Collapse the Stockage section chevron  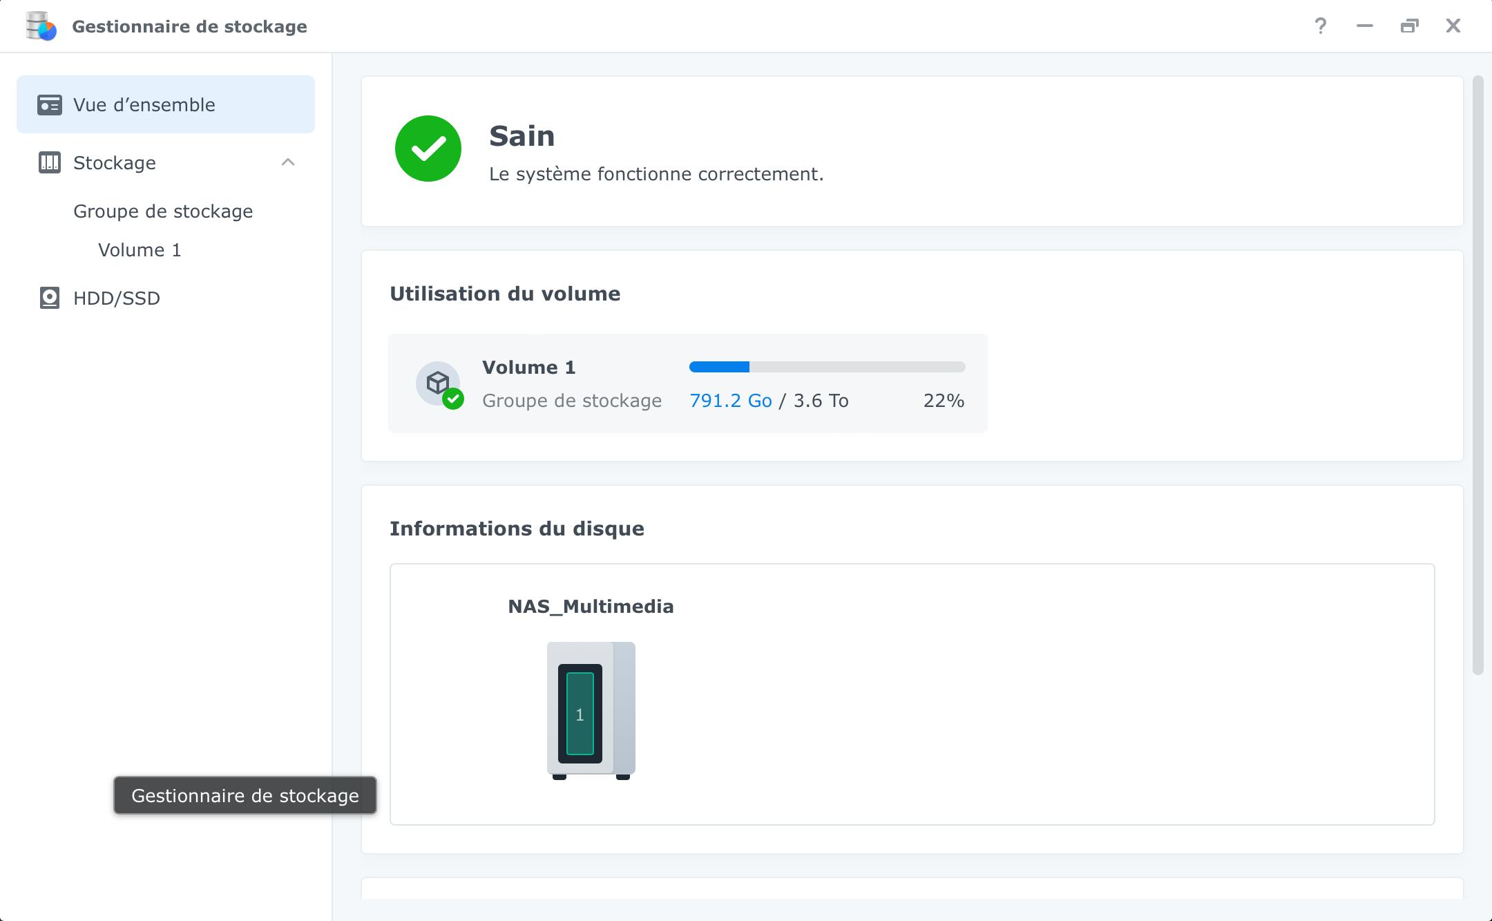pyautogui.click(x=288, y=162)
